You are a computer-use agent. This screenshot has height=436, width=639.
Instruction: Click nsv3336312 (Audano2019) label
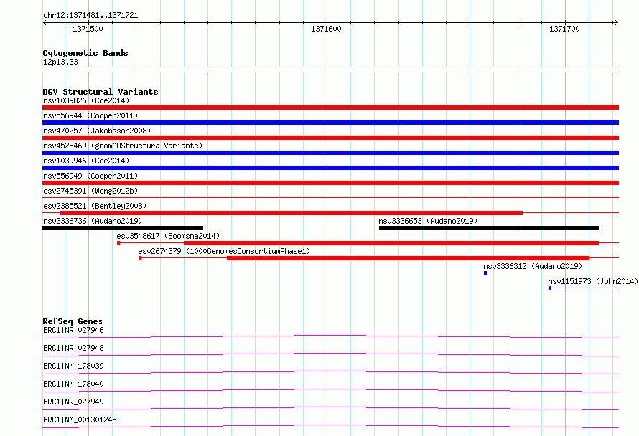click(533, 266)
